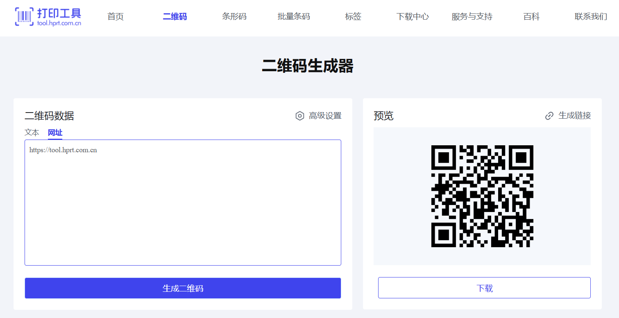Click the 二维码数据 section title
Viewport: 619px width, 318px height.
click(x=49, y=116)
